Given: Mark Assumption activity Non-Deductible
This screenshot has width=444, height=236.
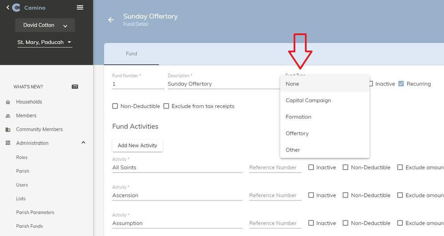Looking at the screenshot, I should click(x=345, y=223).
